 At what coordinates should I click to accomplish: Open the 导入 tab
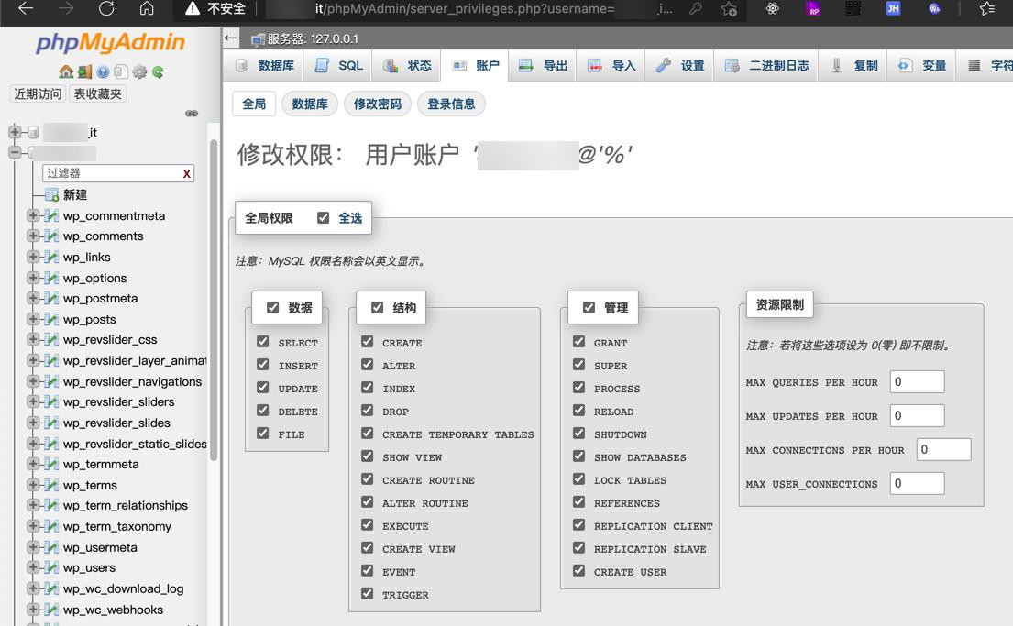(x=611, y=65)
